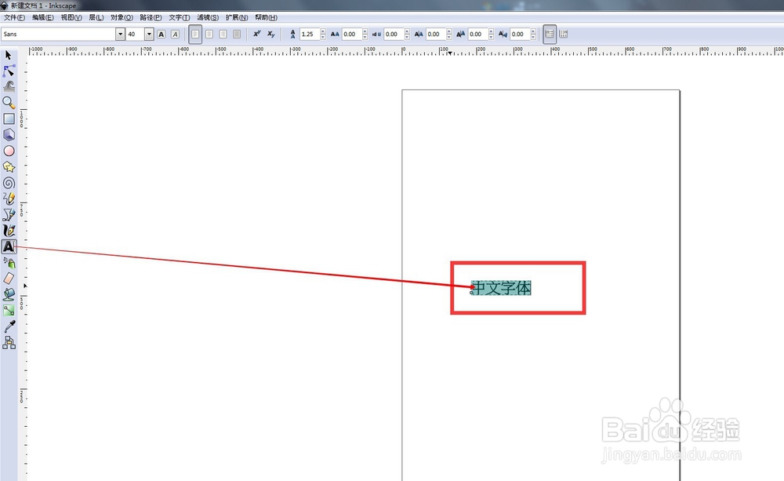This screenshot has width=784, height=481.
Task: Toggle subscript formatting
Action: pyautogui.click(x=271, y=34)
